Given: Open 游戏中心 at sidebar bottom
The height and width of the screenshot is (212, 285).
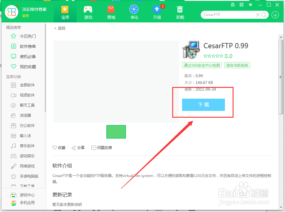Looking at the screenshot, I should click(x=27, y=195).
